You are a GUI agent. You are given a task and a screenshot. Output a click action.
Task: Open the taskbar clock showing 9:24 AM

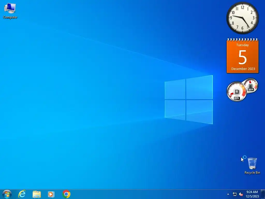pos(252,194)
